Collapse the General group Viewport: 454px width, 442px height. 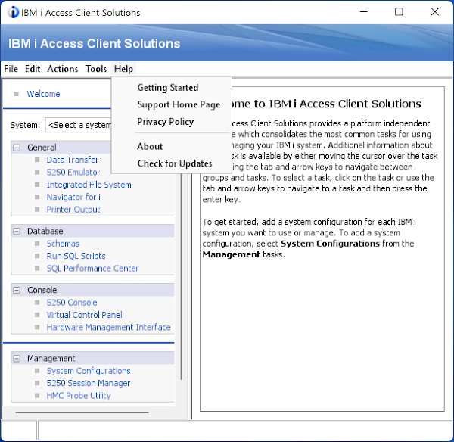point(17,148)
